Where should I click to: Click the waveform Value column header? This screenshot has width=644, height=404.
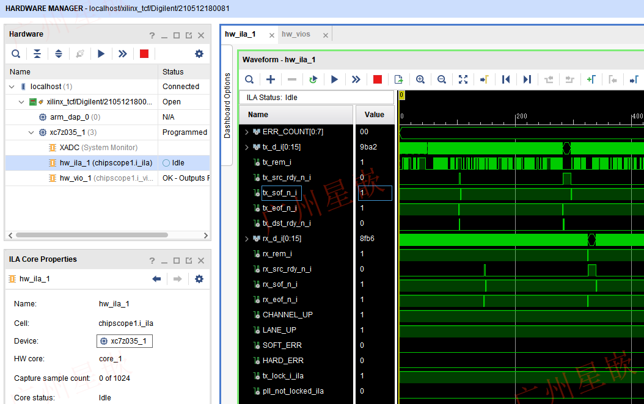(x=375, y=115)
